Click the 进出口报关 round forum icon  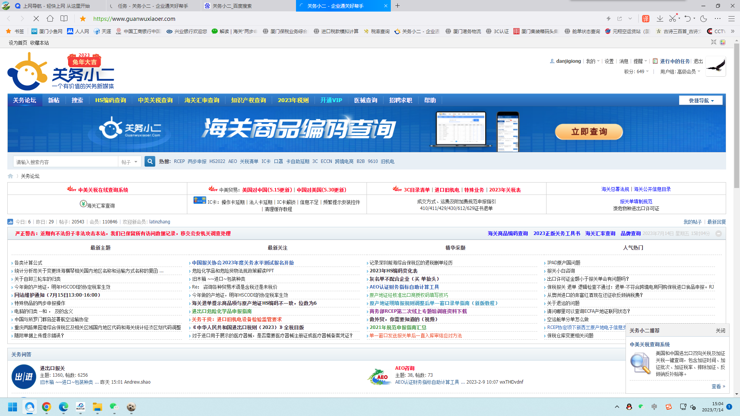coord(24,376)
